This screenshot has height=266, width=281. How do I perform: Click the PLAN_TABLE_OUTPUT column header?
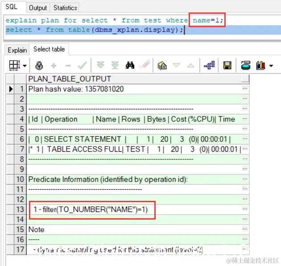(134, 79)
